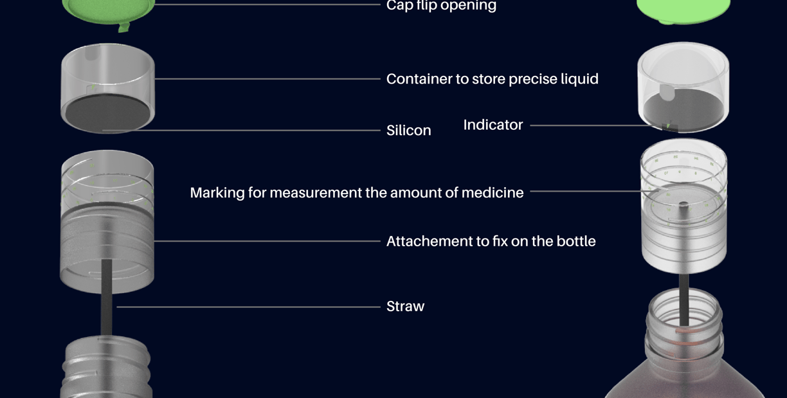Click the dark silicon disc on left

click(107, 114)
